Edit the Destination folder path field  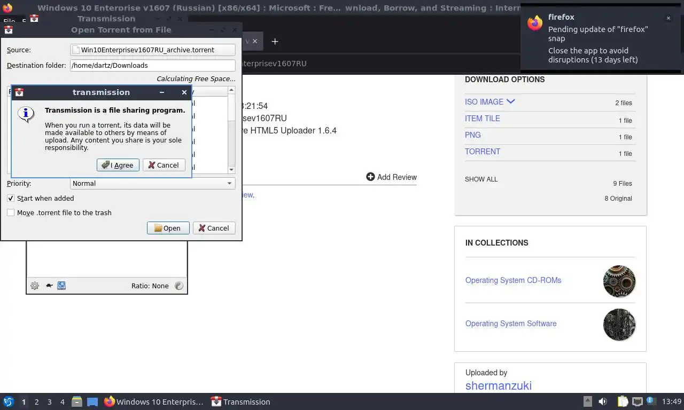[153, 65]
